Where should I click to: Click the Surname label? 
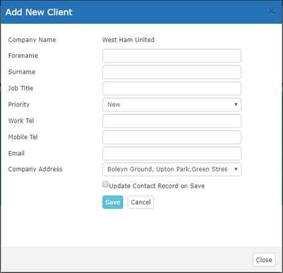pyautogui.click(x=22, y=72)
